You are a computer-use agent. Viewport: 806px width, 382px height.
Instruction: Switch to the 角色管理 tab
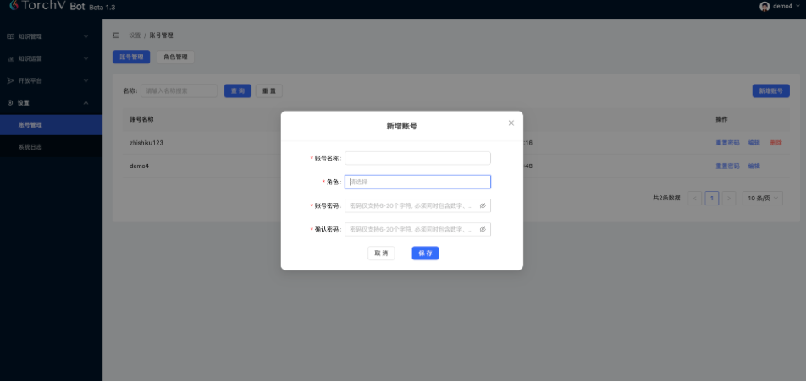[175, 57]
